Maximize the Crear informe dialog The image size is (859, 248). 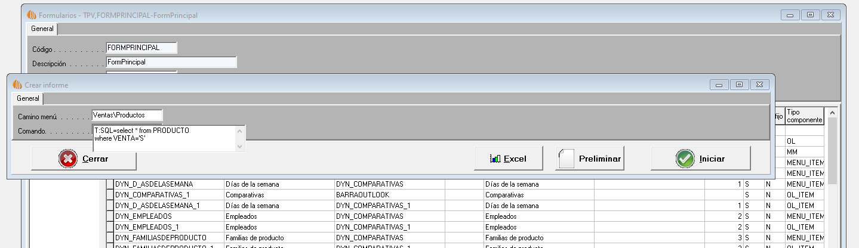click(740, 85)
